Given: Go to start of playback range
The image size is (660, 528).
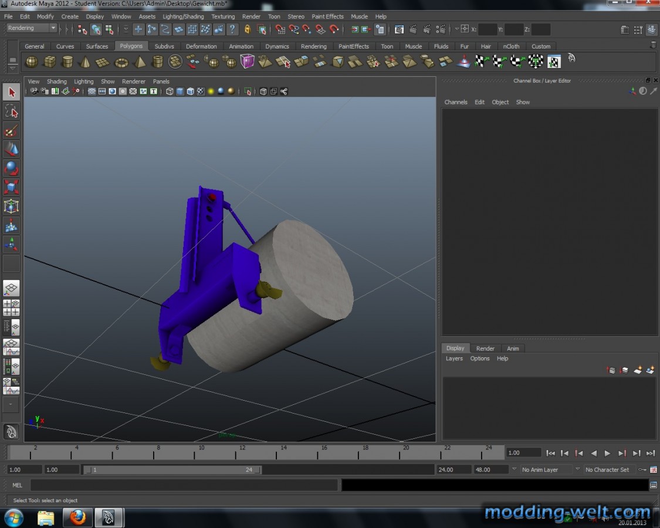Looking at the screenshot, I should (x=550, y=453).
